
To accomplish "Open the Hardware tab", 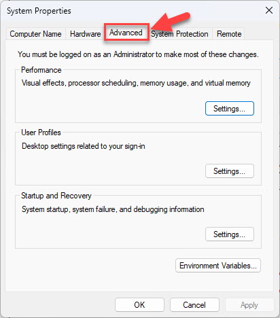I will tap(86, 34).
